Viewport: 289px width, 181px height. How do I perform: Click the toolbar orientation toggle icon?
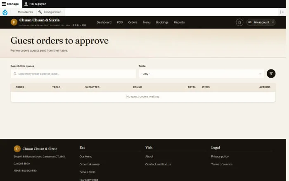[x=282, y=12]
